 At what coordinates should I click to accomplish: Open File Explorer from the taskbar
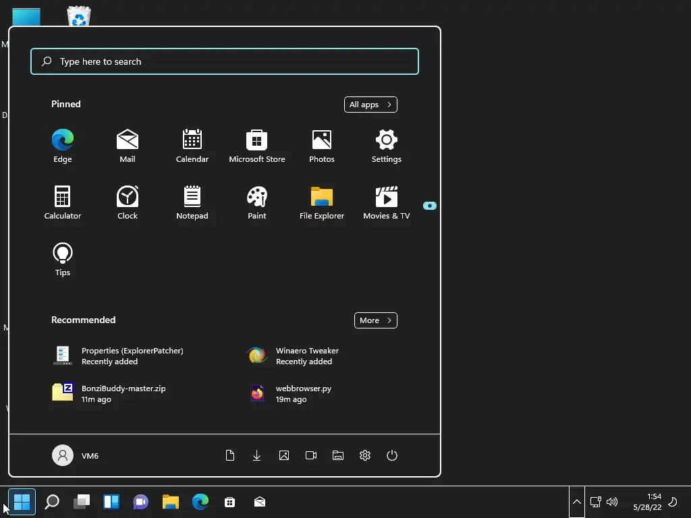(x=171, y=502)
